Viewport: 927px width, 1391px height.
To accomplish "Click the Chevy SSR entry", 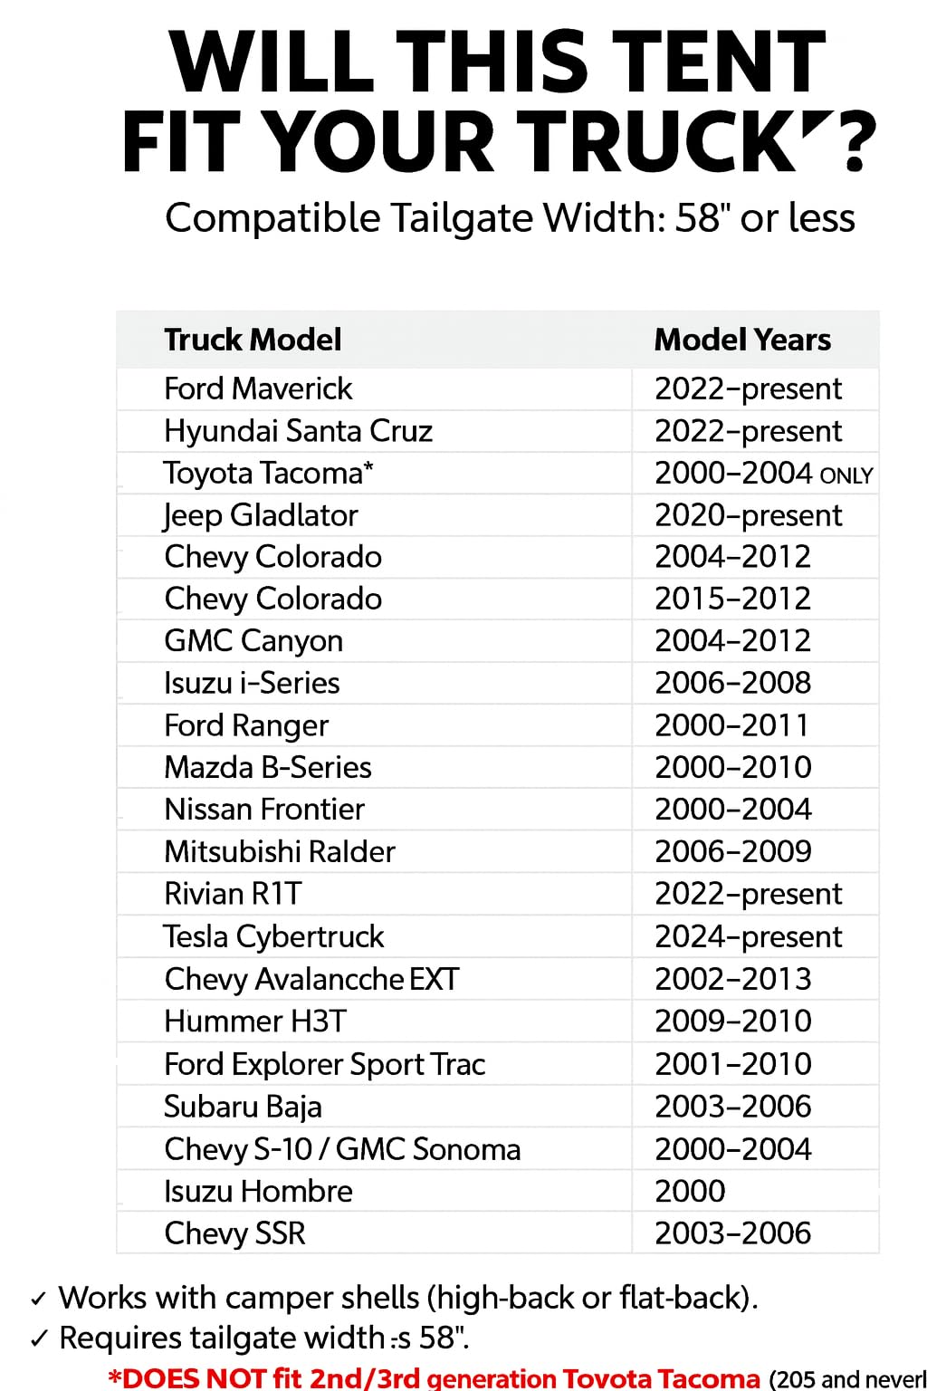I will tap(234, 1233).
